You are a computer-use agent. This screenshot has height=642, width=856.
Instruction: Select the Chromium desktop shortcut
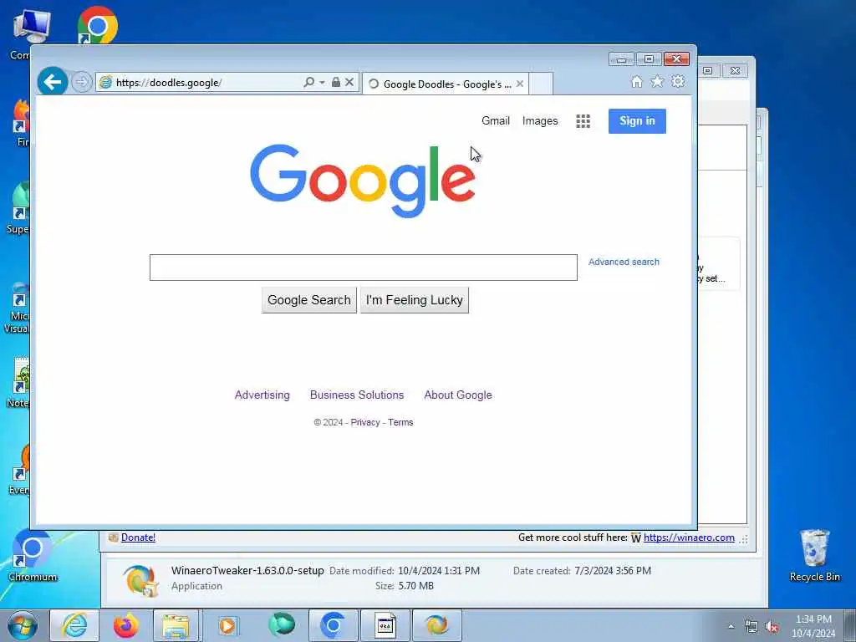point(33,555)
